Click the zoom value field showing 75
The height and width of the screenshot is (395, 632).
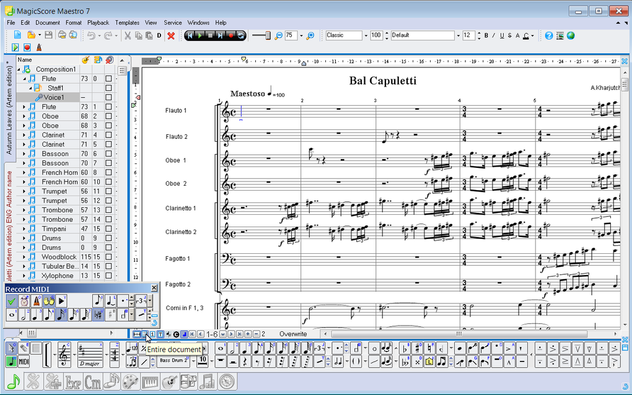click(291, 35)
